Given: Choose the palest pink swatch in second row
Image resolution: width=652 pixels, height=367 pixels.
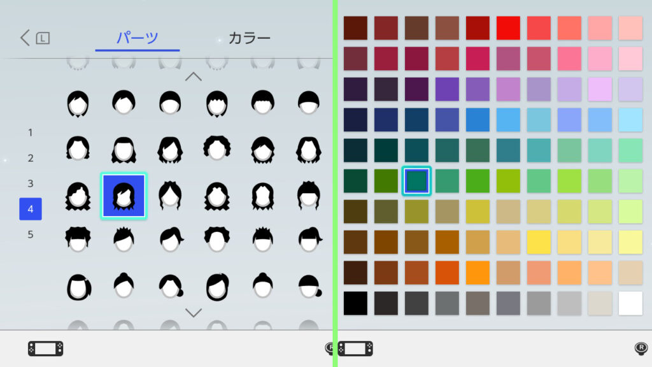Looking at the screenshot, I should pos(630,59).
